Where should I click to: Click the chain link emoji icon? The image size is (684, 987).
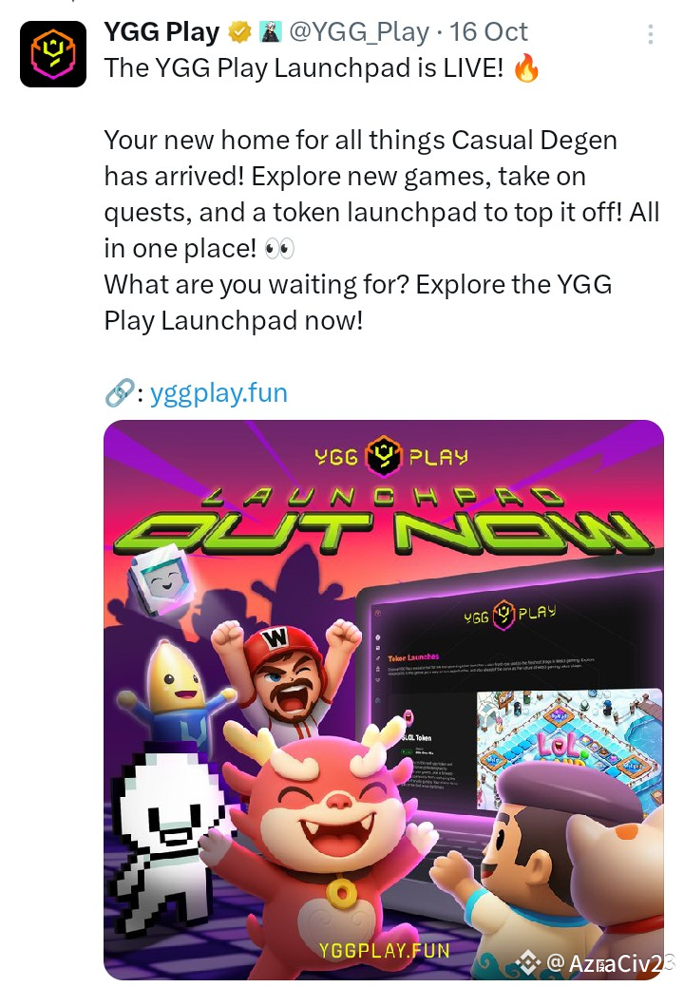[x=119, y=392]
